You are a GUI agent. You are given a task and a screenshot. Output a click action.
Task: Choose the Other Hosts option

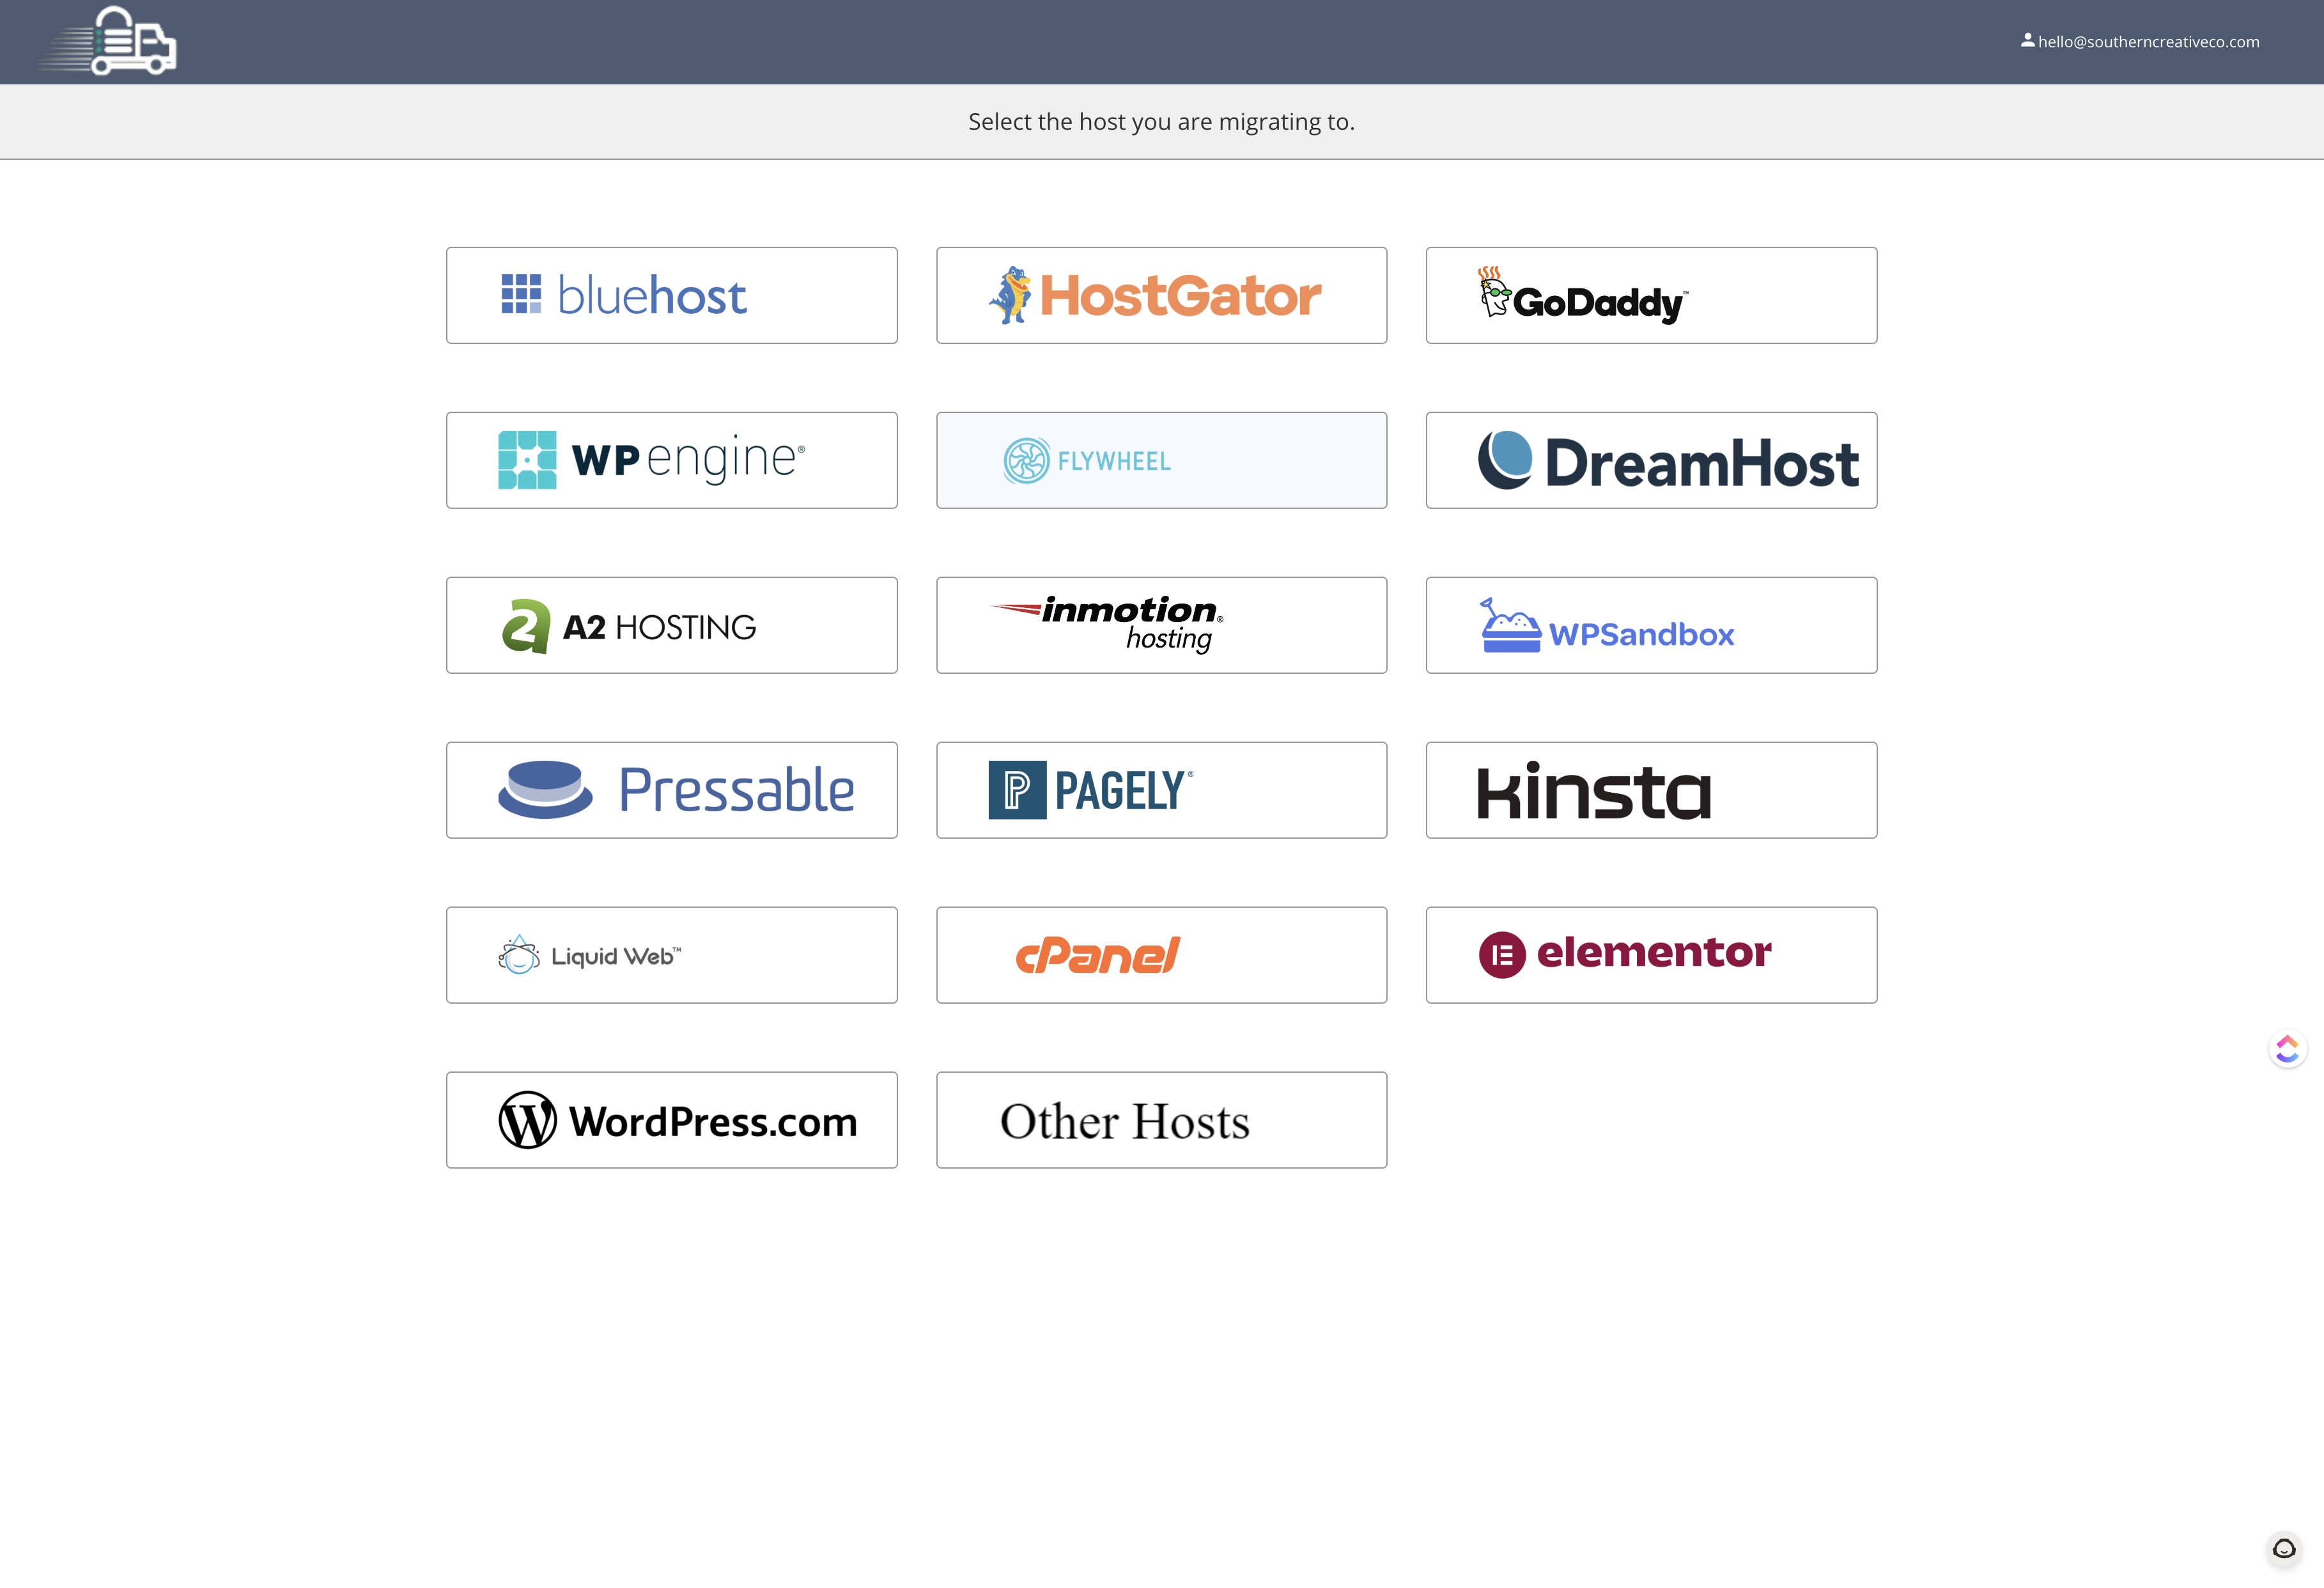pyautogui.click(x=1161, y=1120)
